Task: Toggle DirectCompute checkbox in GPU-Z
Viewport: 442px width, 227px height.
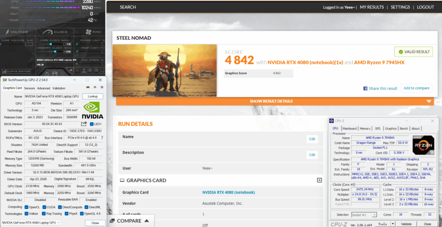Action: point(60,207)
